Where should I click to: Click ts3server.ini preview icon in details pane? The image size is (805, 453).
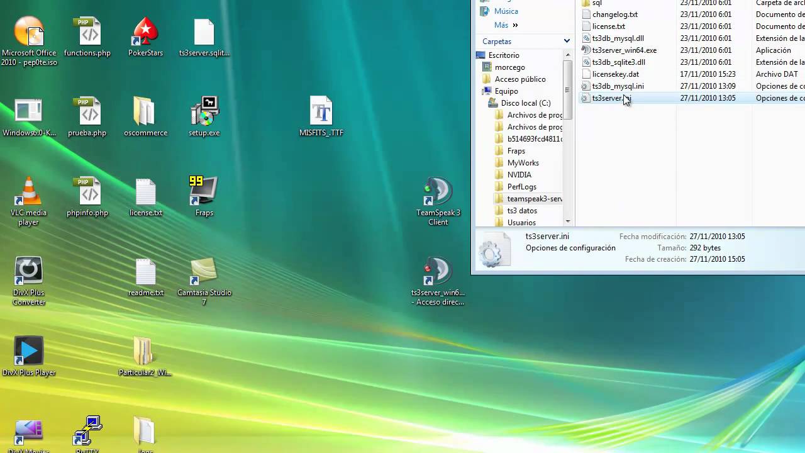494,250
